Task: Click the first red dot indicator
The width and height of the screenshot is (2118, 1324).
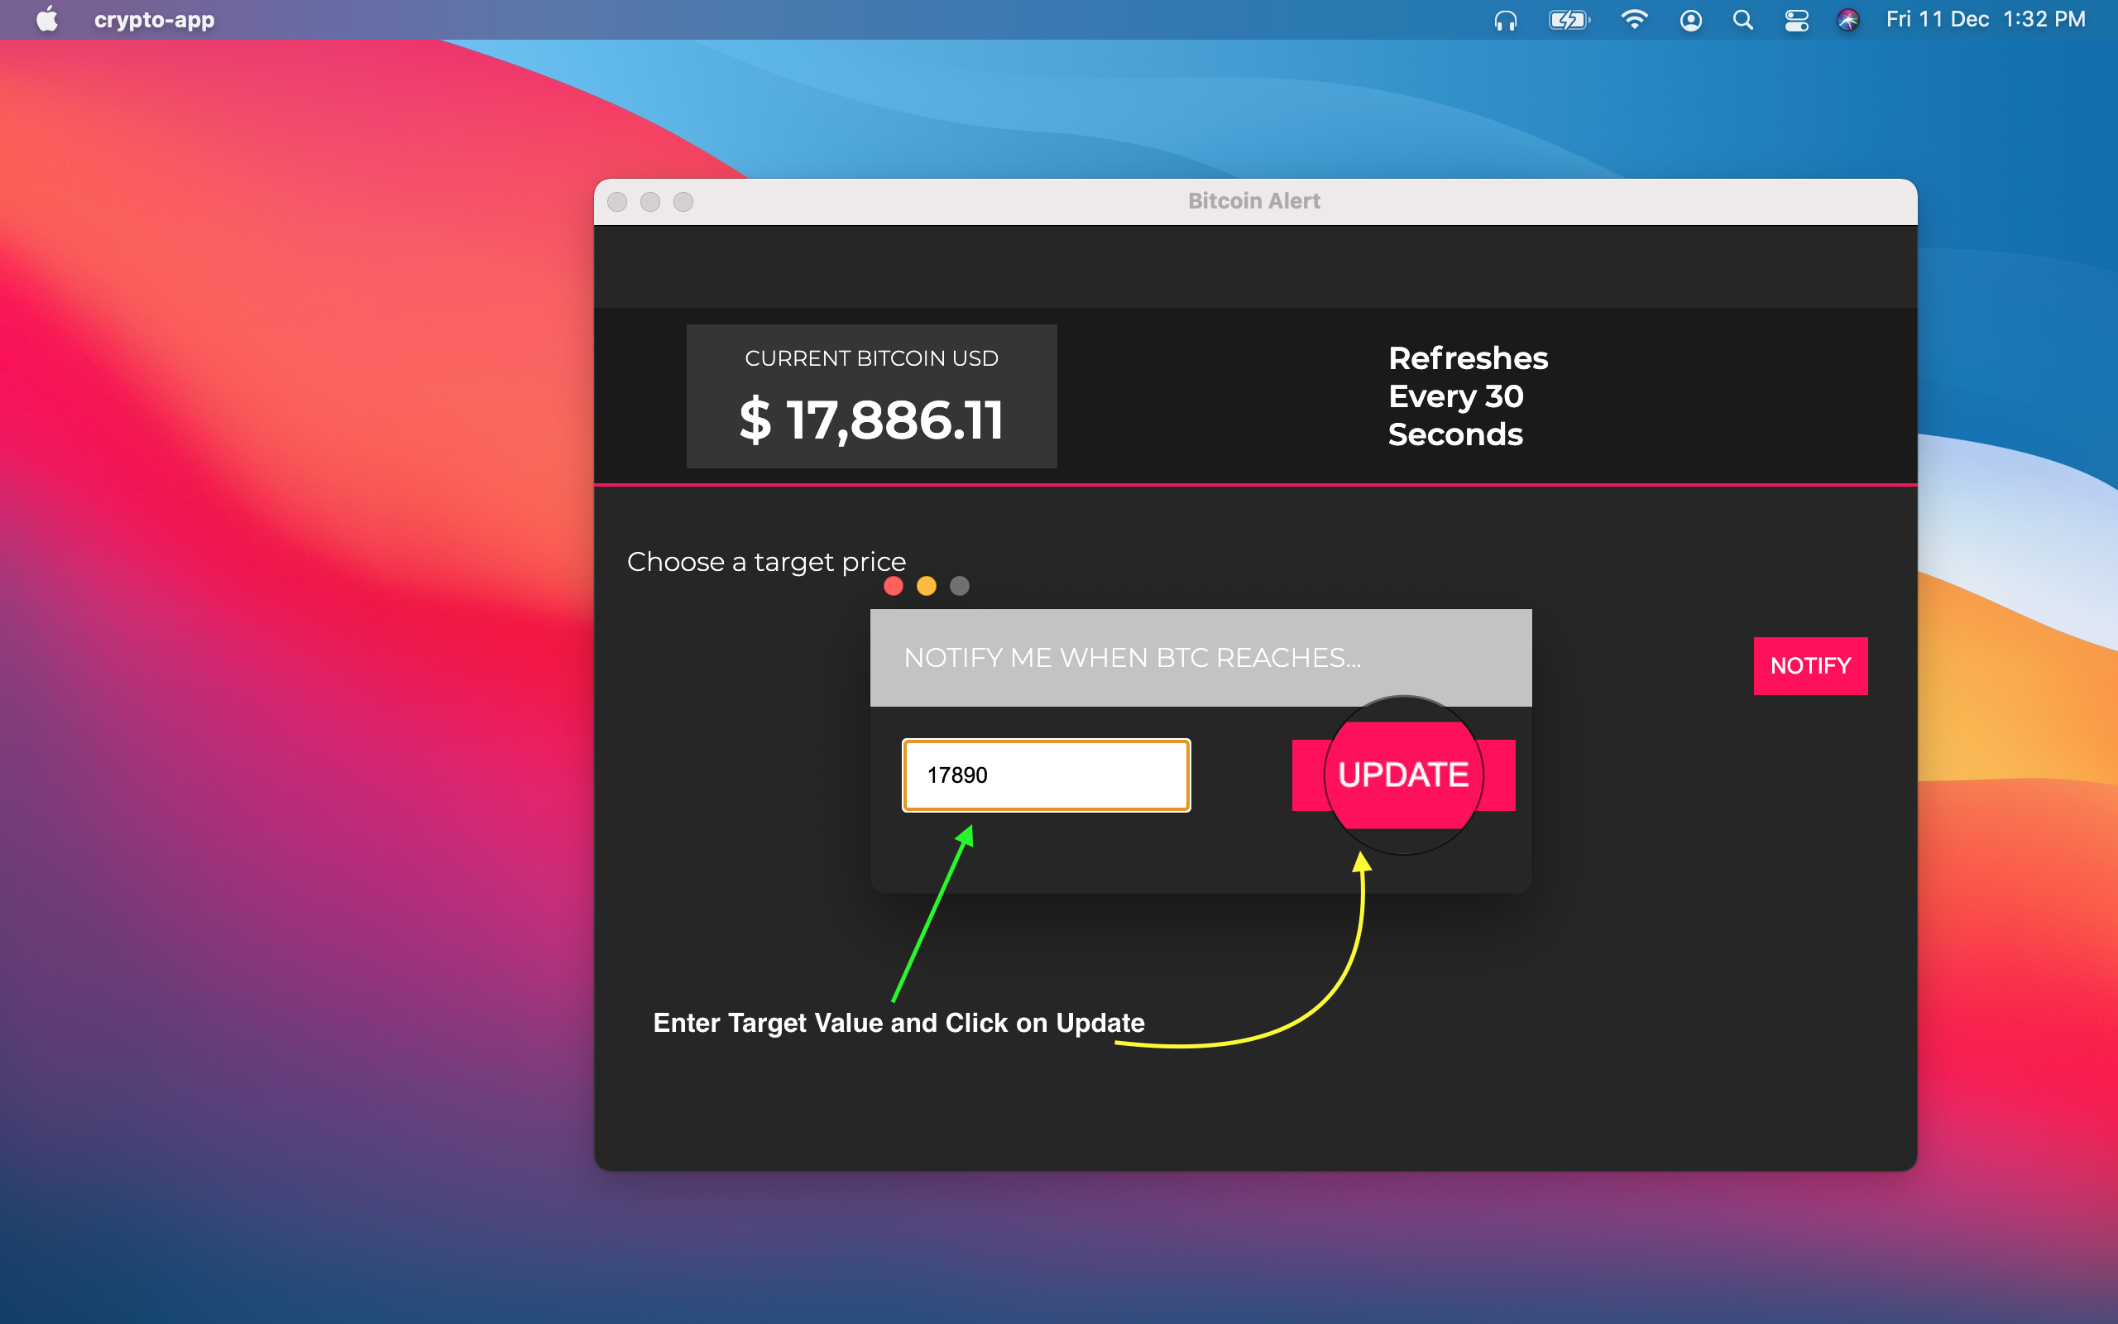Action: point(894,588)
